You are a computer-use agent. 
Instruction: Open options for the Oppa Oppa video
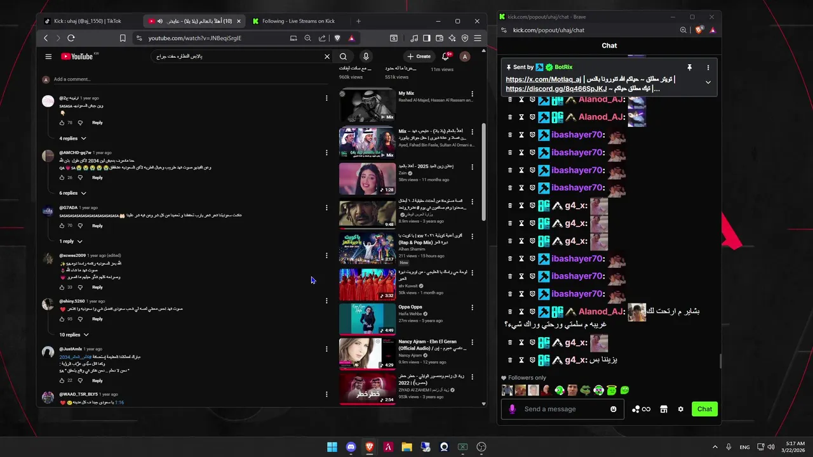472,307
